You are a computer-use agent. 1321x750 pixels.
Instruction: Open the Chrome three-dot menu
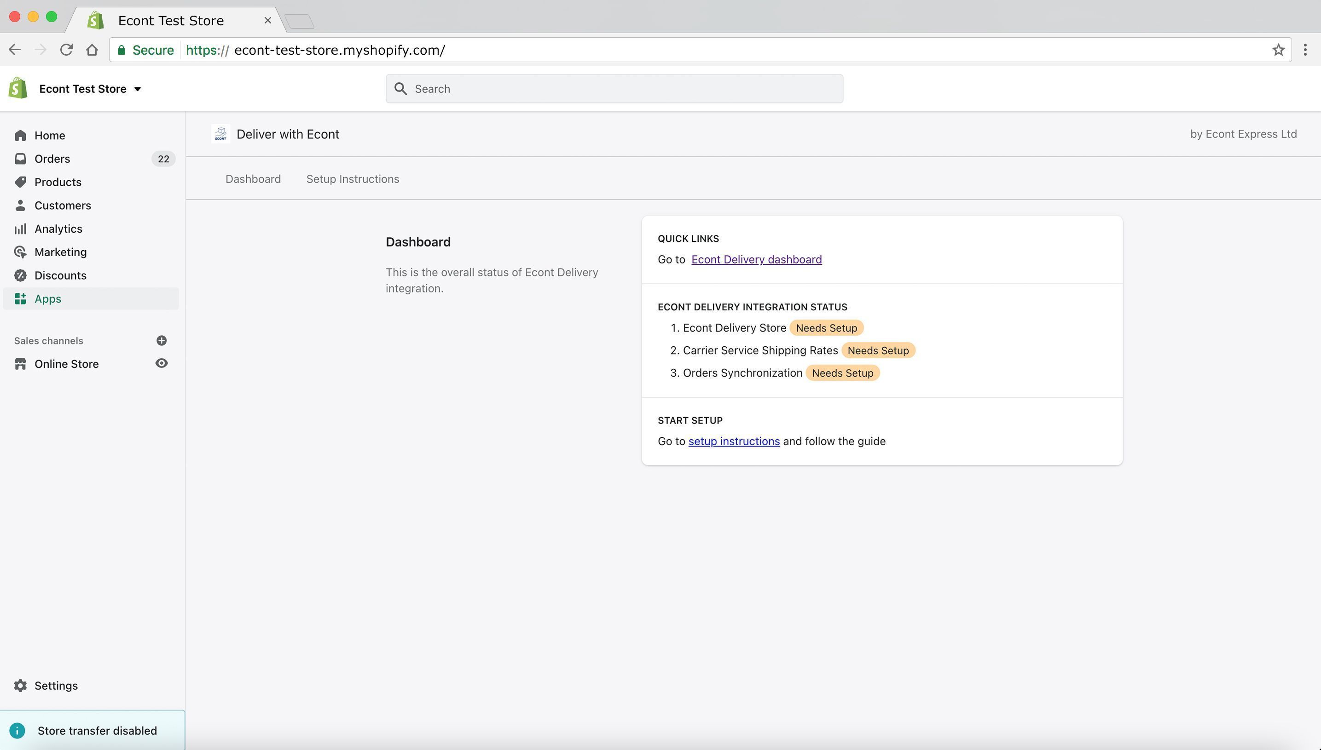point(1305,50)
